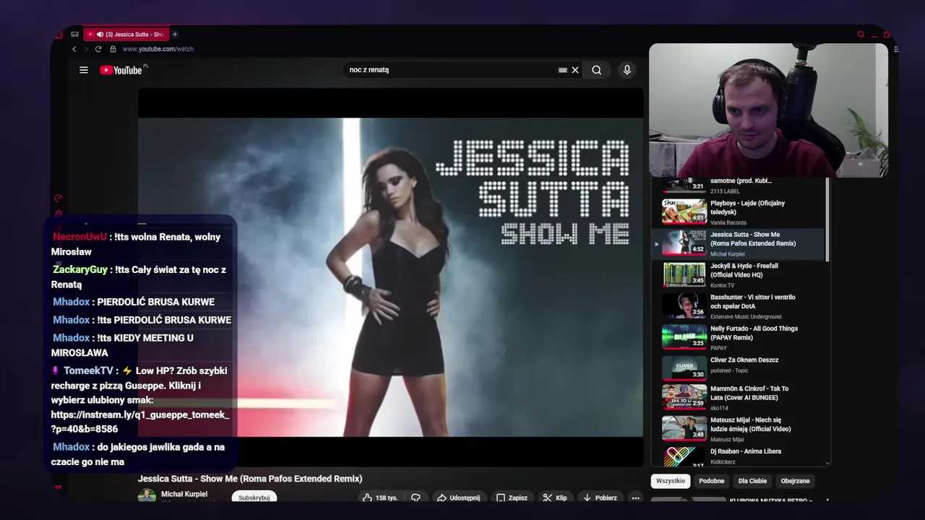Switch to the Jessica Sutta browser tab
Image resolution: width=925 pixels, height=520 pixels.
pos(125,34)
